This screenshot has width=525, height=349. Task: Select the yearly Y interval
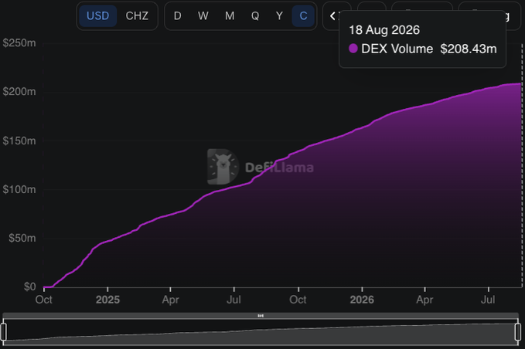[x=279, y=15]
